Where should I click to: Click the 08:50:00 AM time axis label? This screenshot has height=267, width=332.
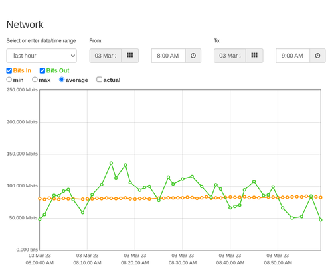click(x=278, y=263)
